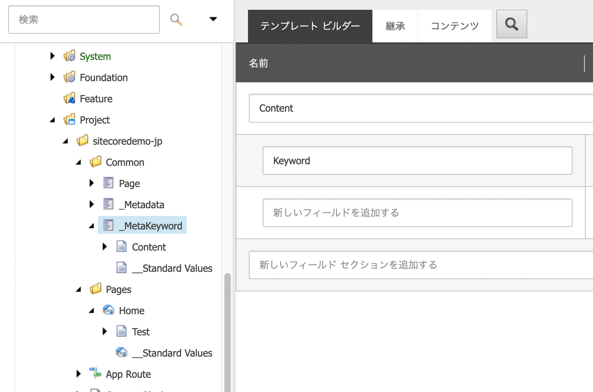The height and width of the screenshot is (392, 593).
Task: Click the Project folder icon
Action: coord(70,119)
